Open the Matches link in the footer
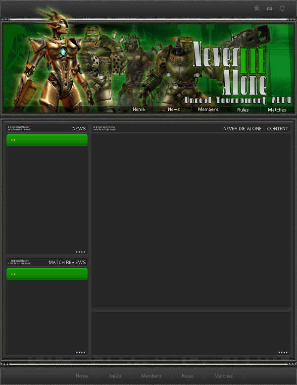297x385 pixels. (223, 376)
